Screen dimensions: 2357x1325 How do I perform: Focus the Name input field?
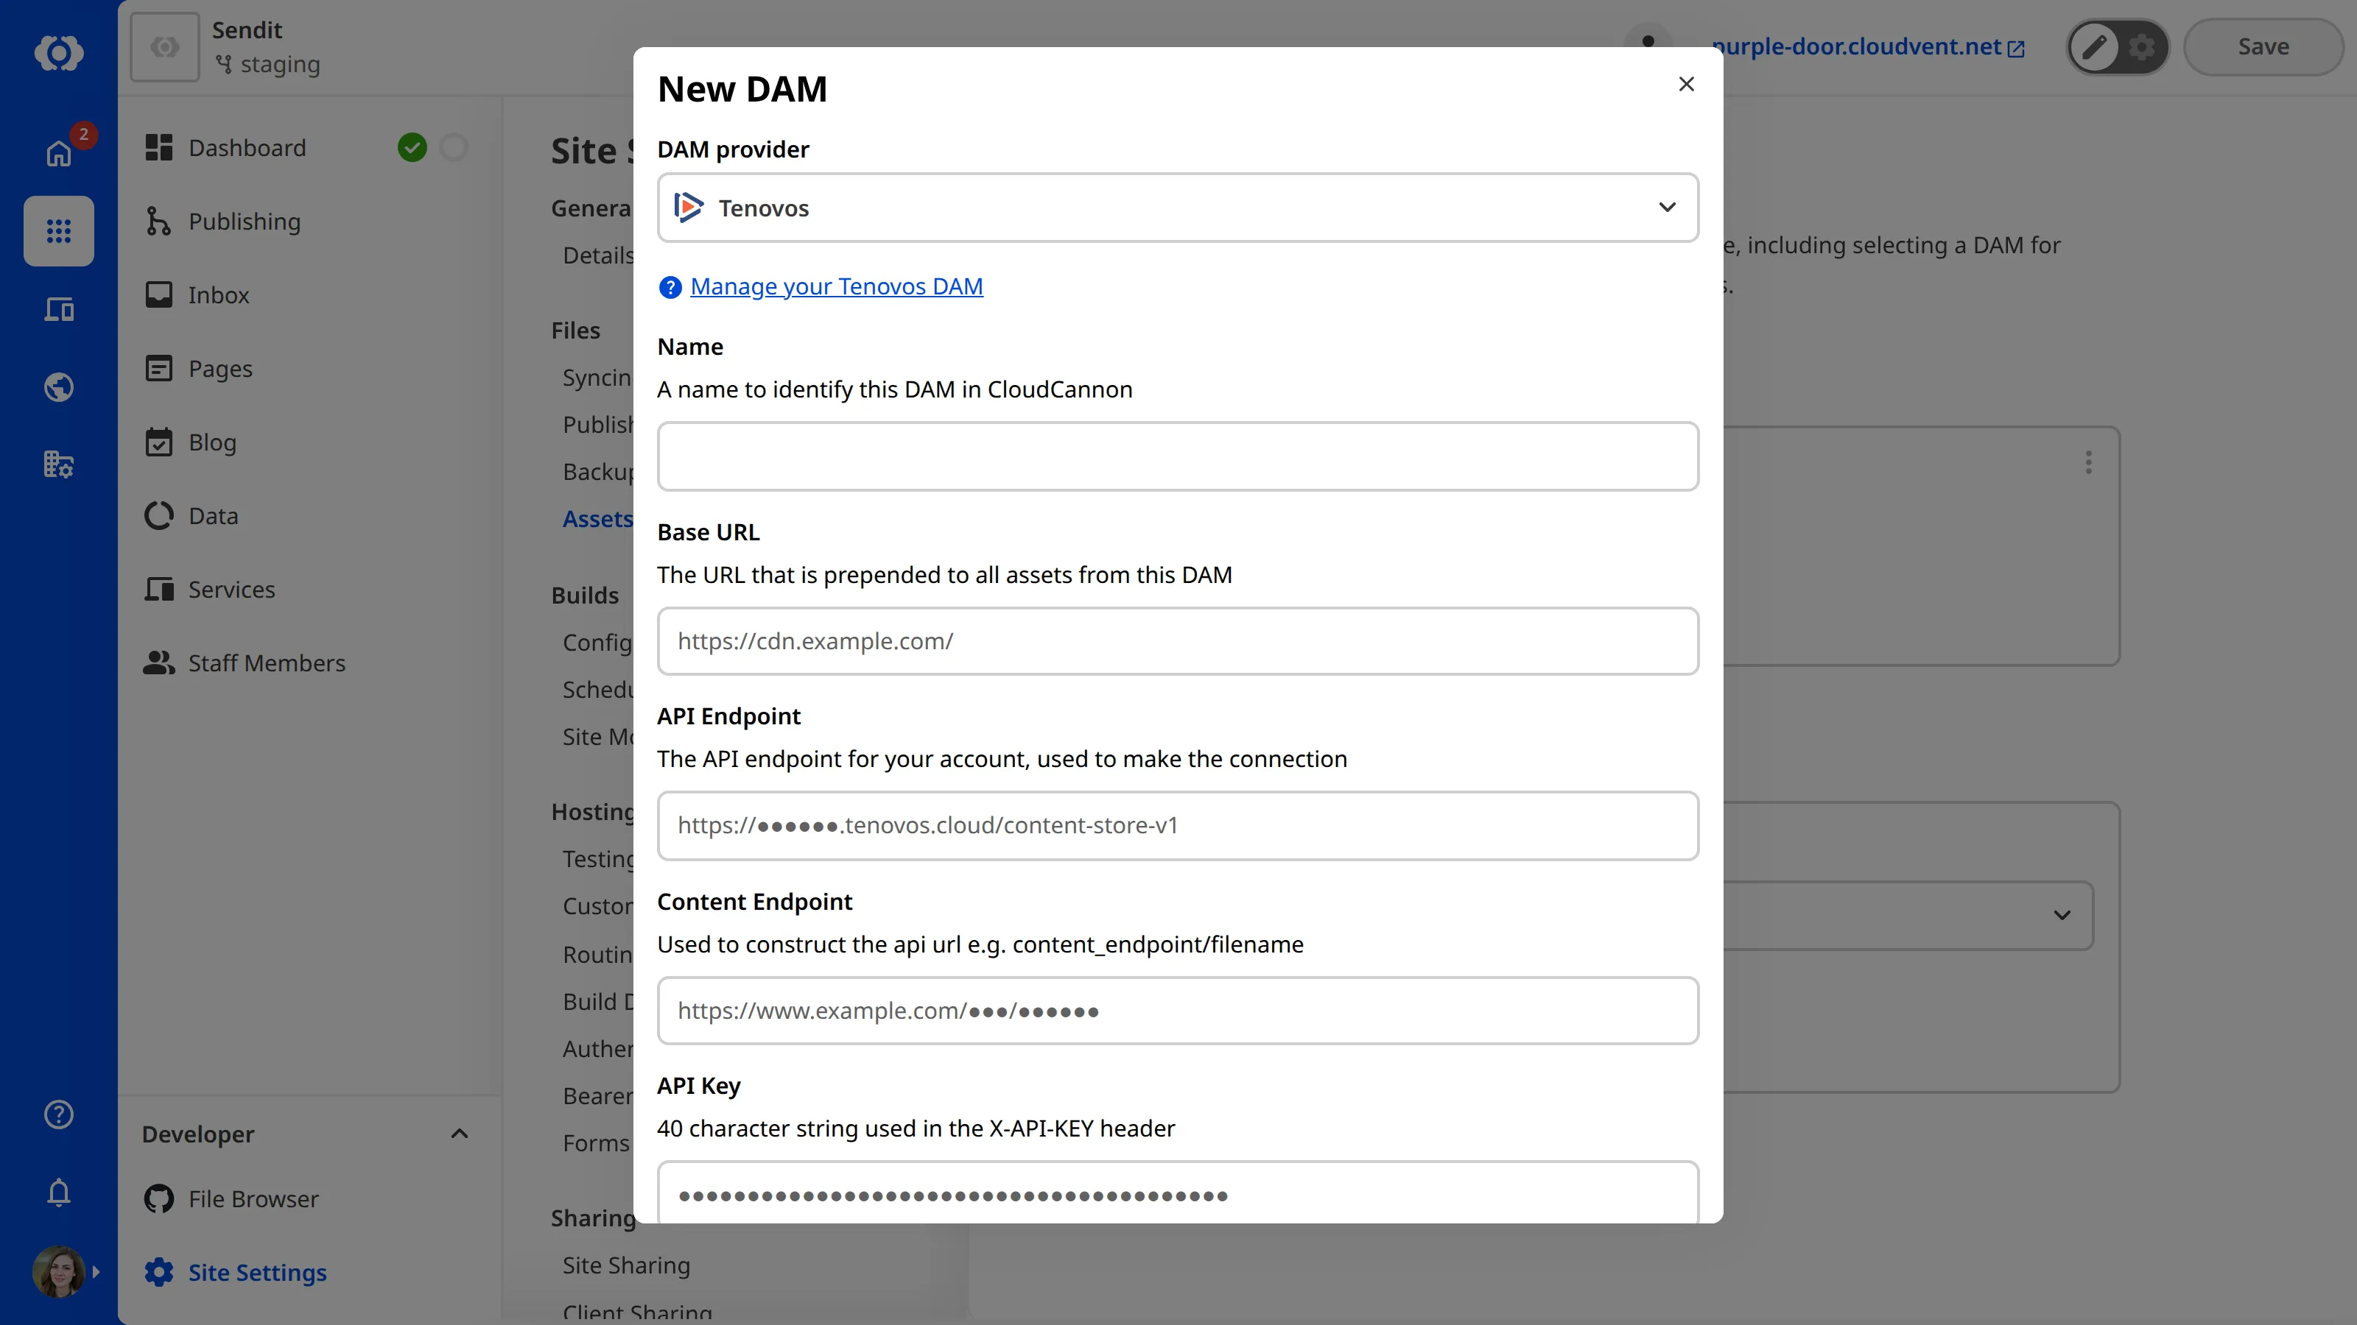click(x=1178, y=456)
